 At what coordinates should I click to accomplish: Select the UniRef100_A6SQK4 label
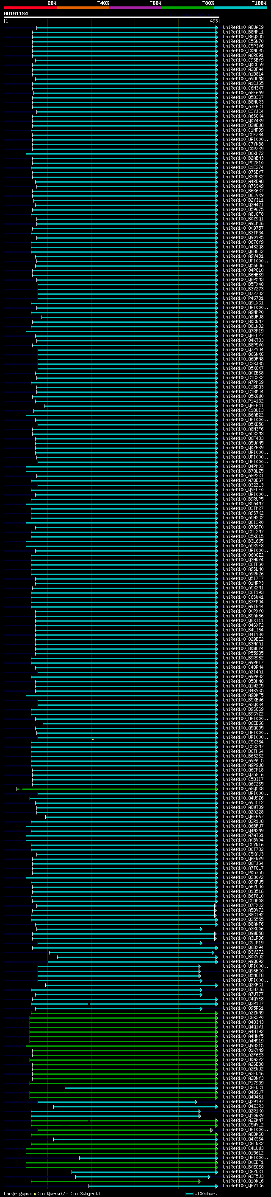(x=243, y=116)
